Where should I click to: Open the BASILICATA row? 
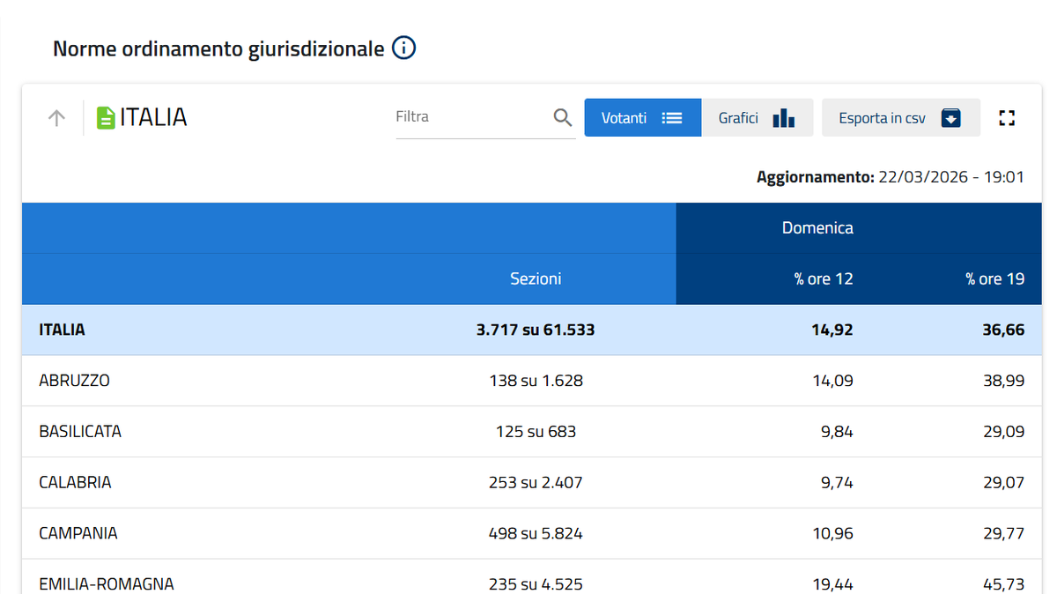click(x=531, y=432)
